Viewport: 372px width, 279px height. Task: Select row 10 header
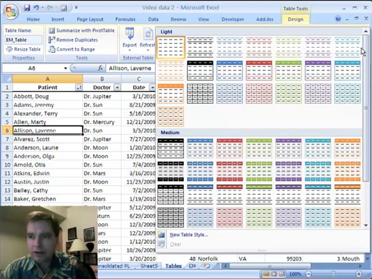tap(7, 165)
